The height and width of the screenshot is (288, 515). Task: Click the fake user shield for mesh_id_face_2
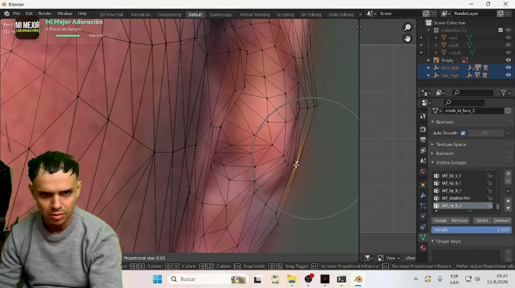click(x=508, y=111)
